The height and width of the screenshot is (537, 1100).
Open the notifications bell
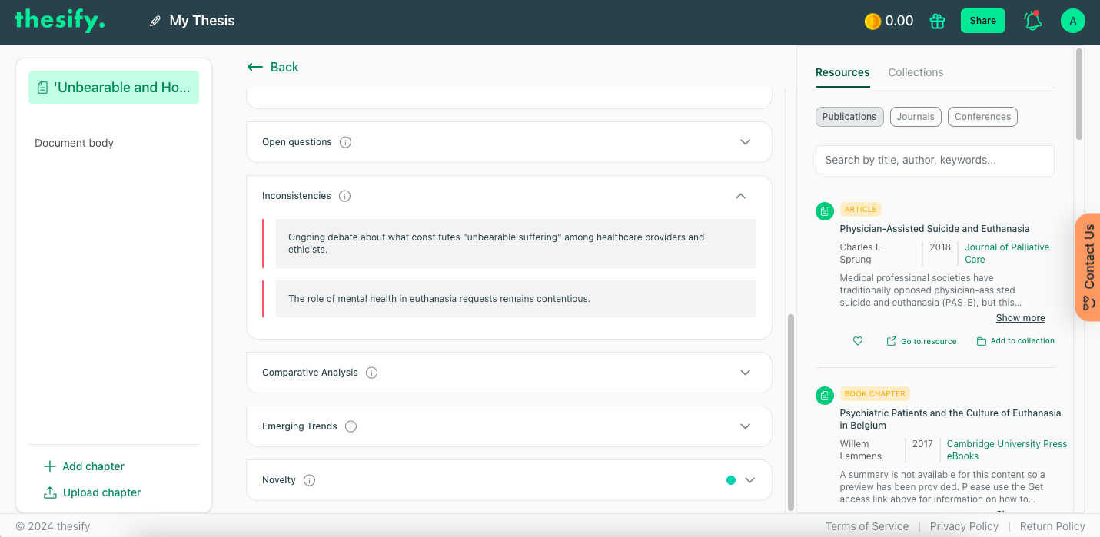[1032, 21]
